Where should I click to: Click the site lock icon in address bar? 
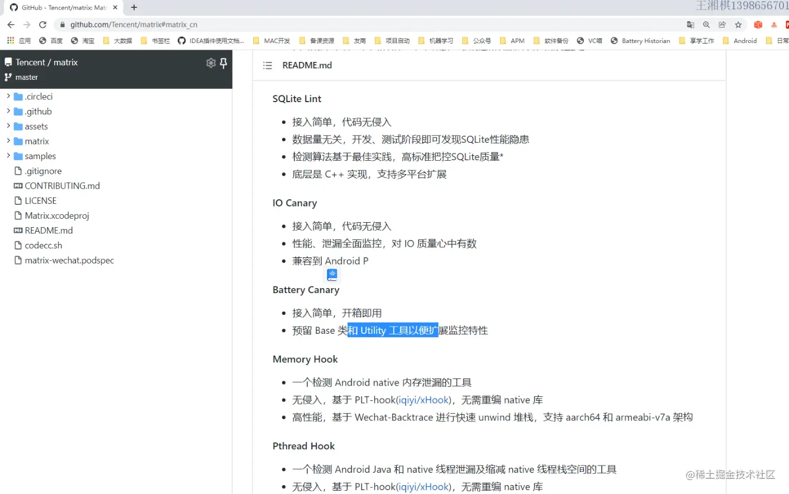63,25
